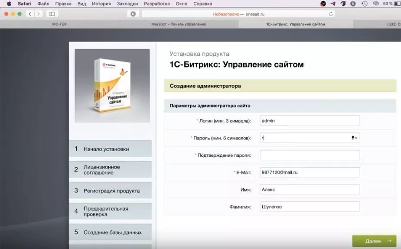Open the privacy shield icon beside address bar

pos(133,14)
